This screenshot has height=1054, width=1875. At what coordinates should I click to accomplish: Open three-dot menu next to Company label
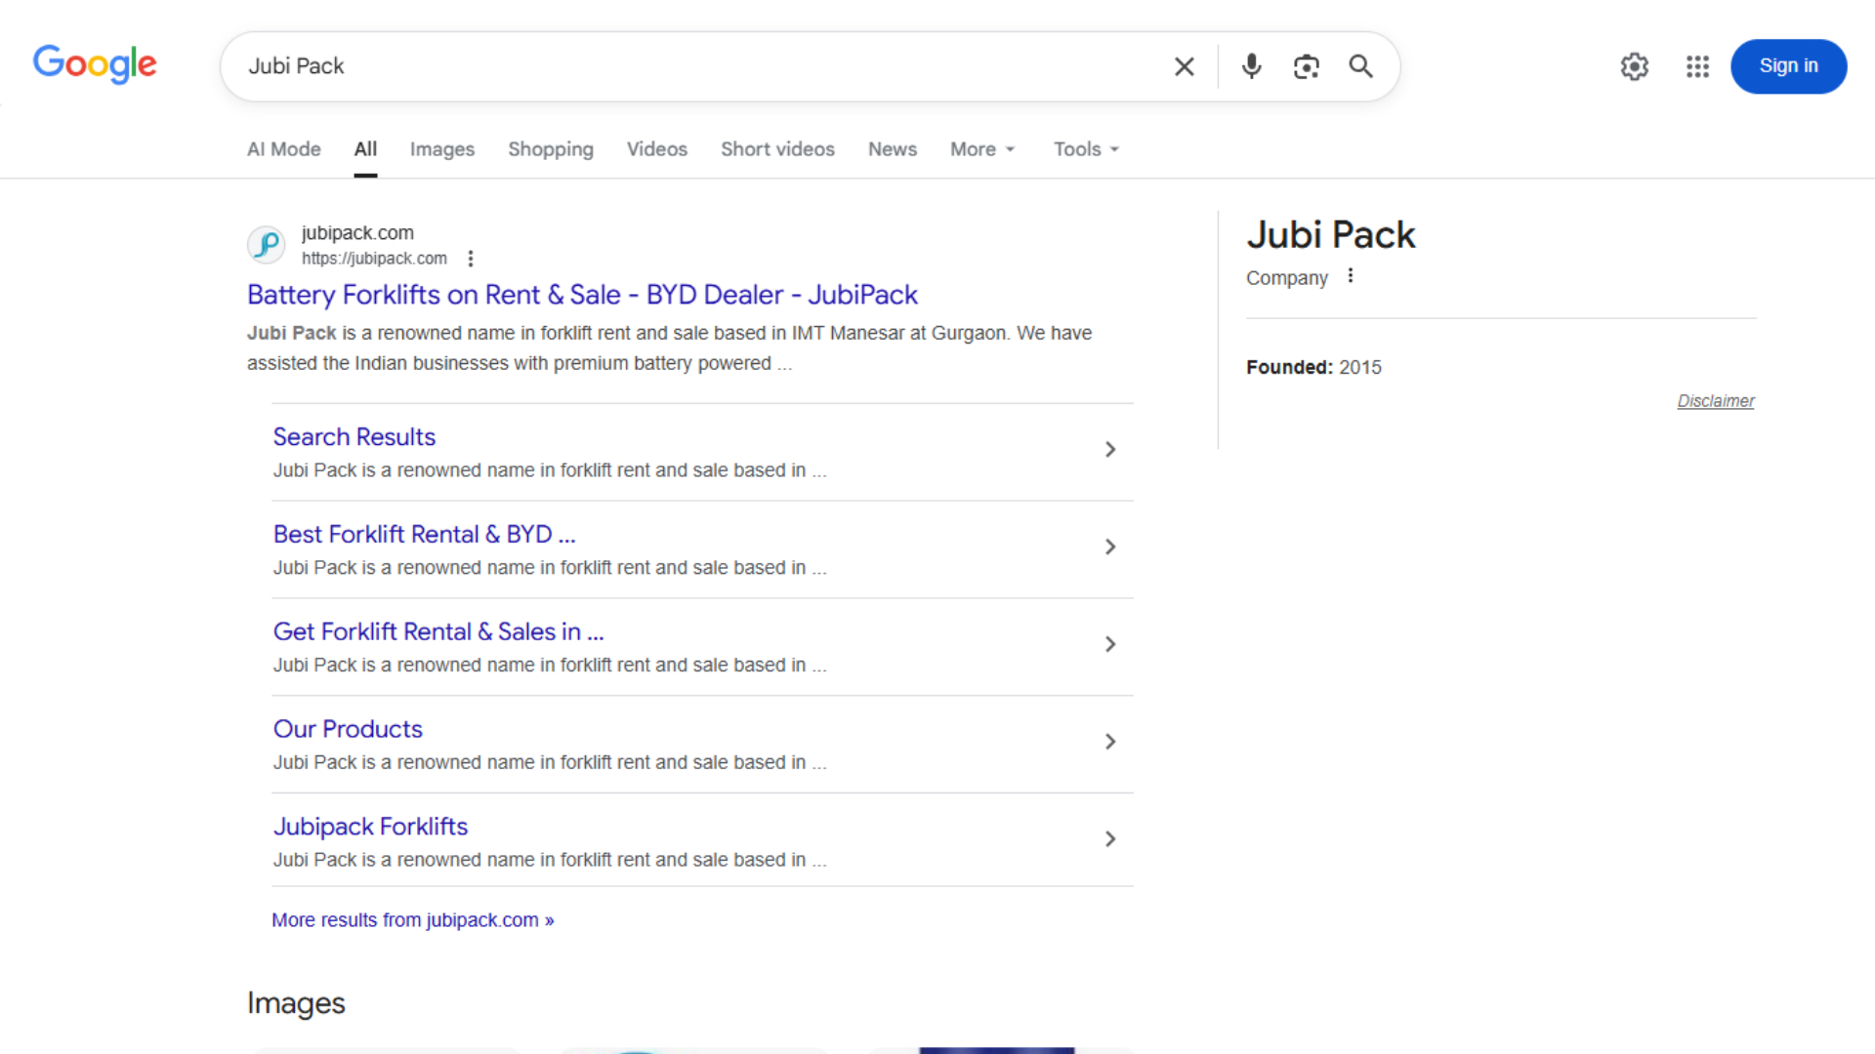point(1351,276)
